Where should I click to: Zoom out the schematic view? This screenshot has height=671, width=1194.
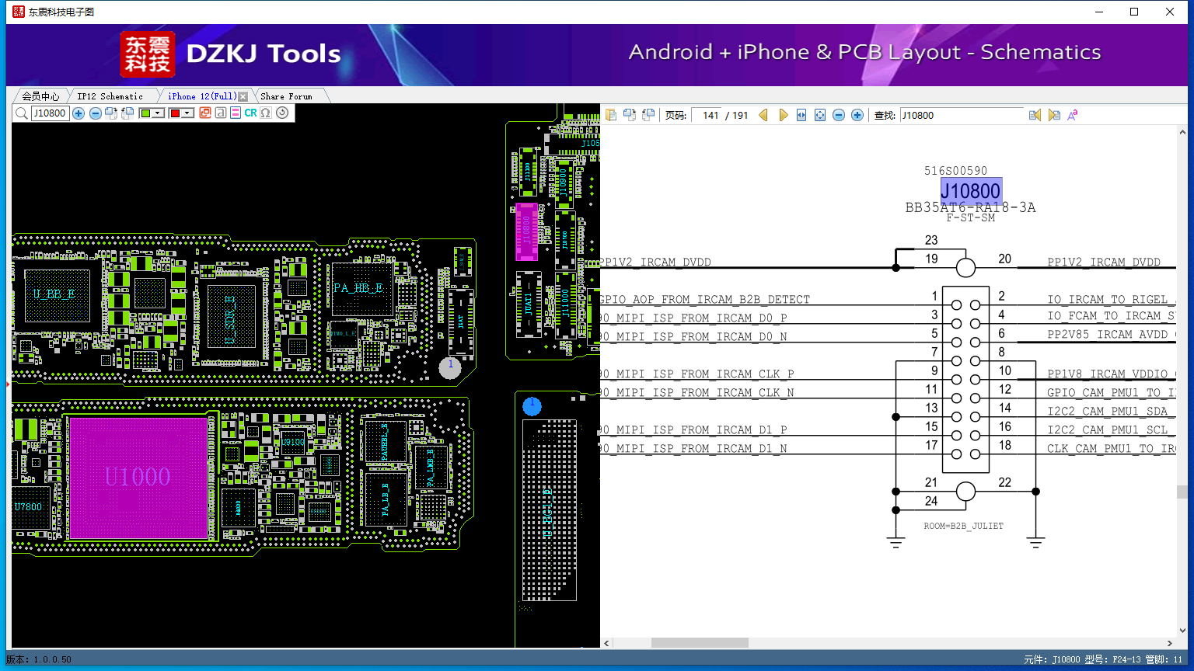coord(839,115)
